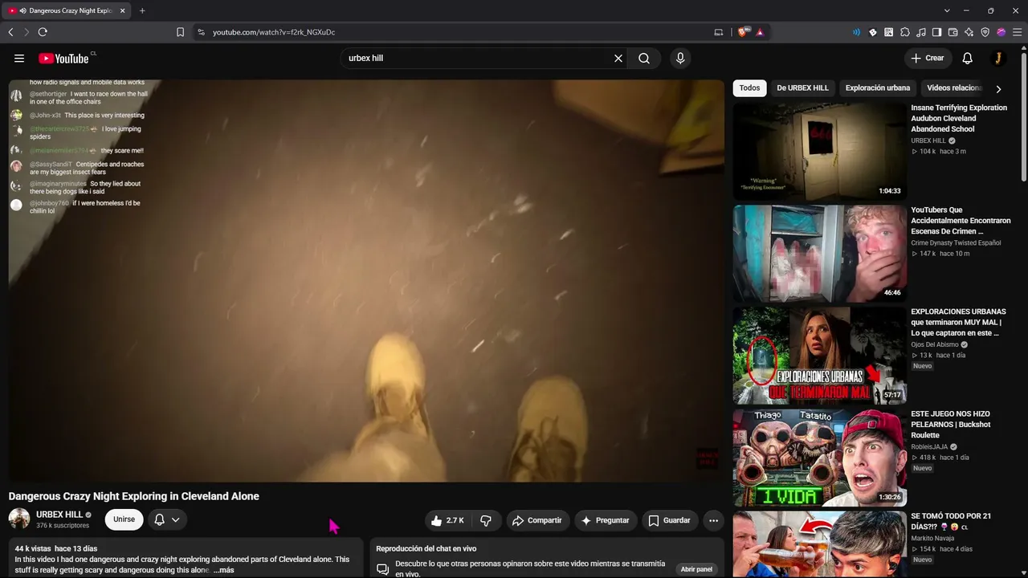Click the white tag extension icon

click(873, 32)
